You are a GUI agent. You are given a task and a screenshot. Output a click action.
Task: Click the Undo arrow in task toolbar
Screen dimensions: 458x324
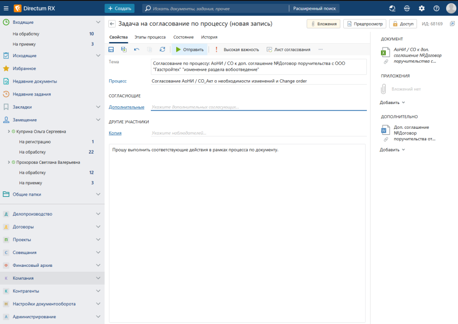pos(136,50)
